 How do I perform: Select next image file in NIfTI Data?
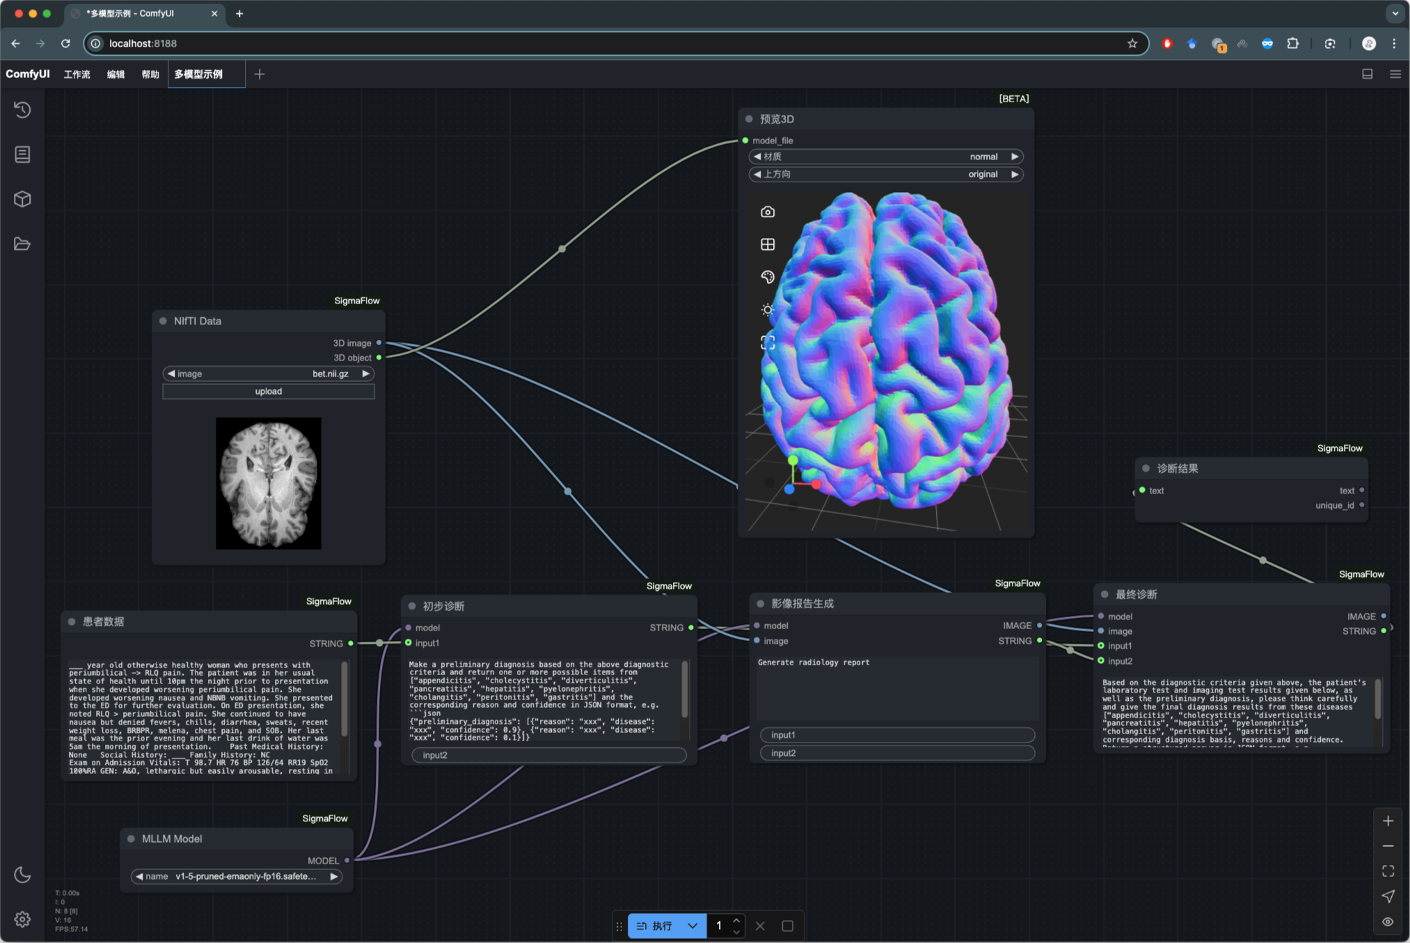pos(365,374)
